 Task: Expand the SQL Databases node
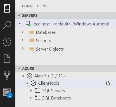pos(31,98)
